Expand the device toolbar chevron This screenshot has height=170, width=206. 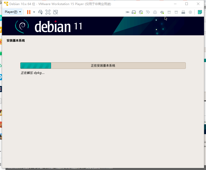(127, 12)
